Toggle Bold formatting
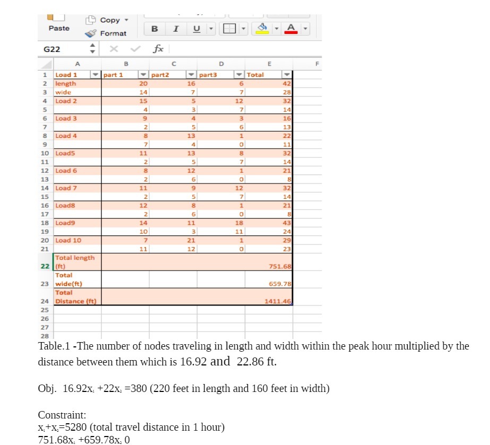The image size is (490, 445). (x=154, y=29)
